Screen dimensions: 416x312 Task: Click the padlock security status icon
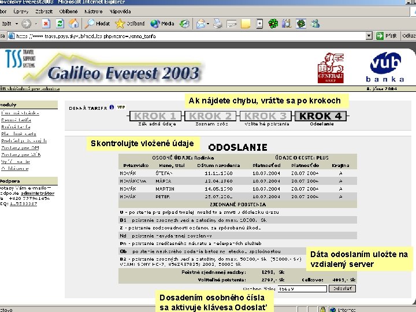(x=322, y=309)
